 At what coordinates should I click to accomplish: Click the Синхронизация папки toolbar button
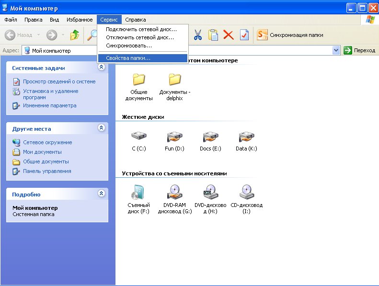point(290,35)
